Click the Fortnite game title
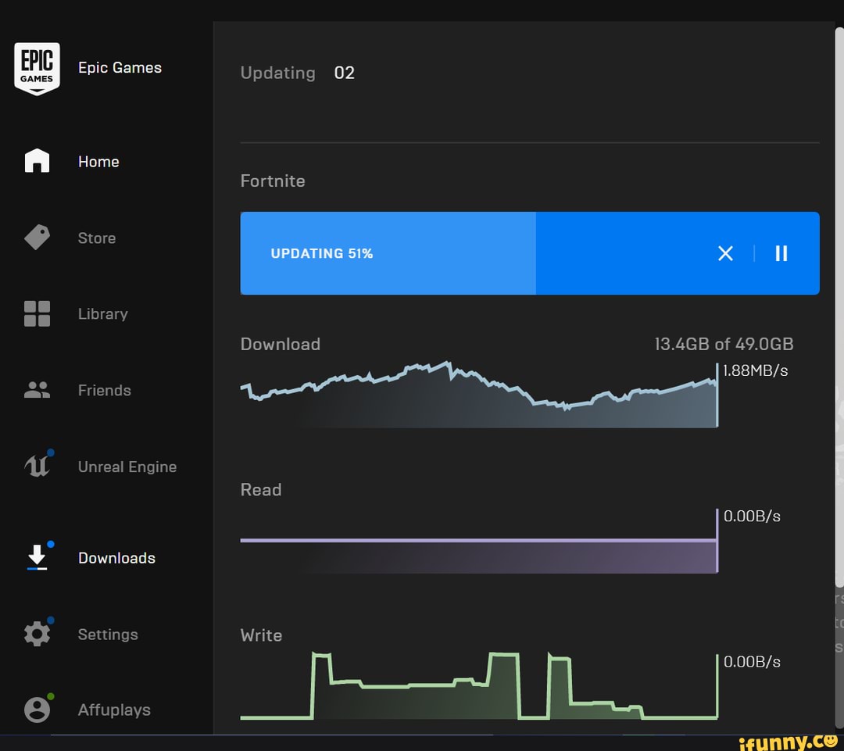The image size is (844, 751). pyautogui.click(x=273, y=181)
